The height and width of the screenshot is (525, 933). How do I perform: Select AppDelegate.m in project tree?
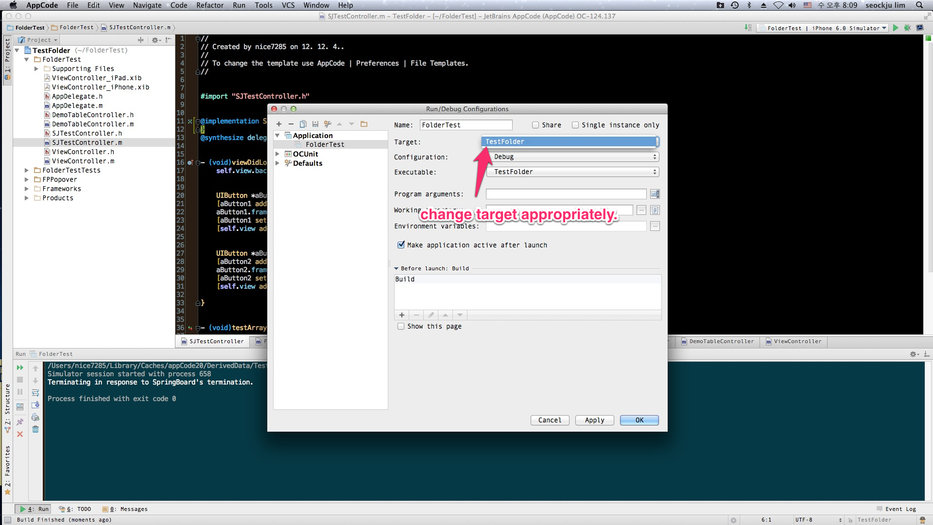click(x=77, y=105)
